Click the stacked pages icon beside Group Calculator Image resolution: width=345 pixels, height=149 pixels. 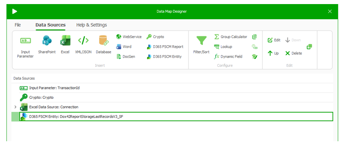pos(255,37)
